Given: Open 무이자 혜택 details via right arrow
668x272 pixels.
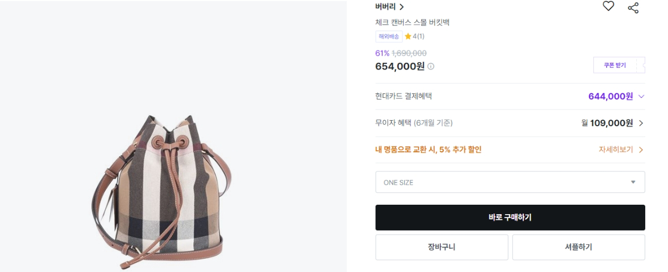Looking at the screenshot, I should 641,123.
